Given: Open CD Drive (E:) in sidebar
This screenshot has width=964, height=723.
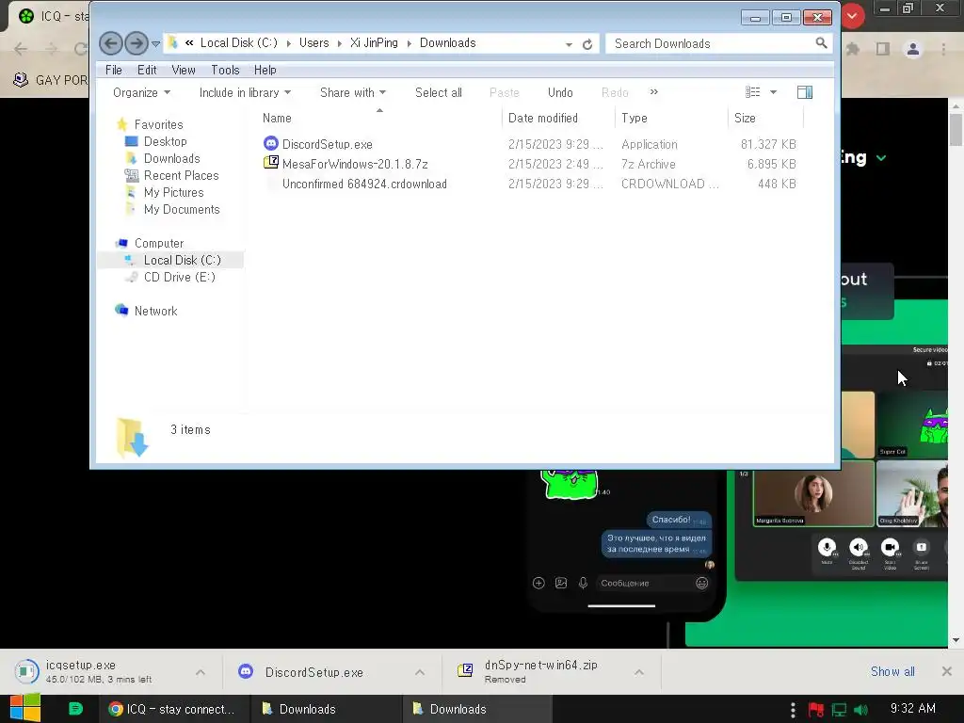Looking at the screenshot, I should pos(179,278).
